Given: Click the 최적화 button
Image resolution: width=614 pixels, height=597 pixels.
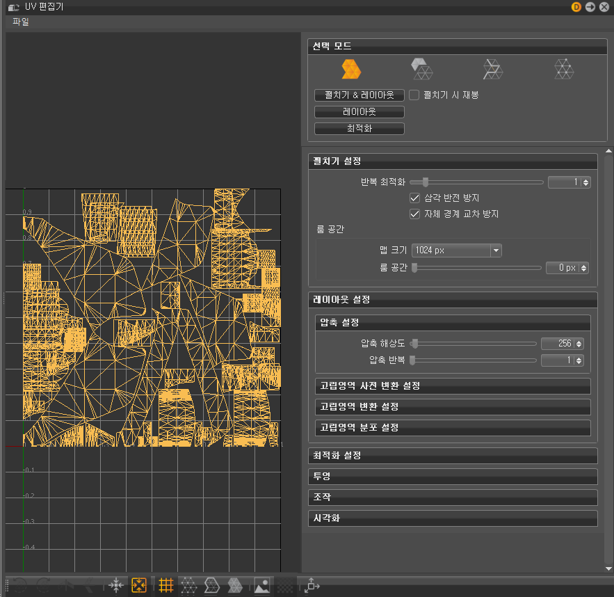Looking at the screenshot, I should [x=359, y=129].
